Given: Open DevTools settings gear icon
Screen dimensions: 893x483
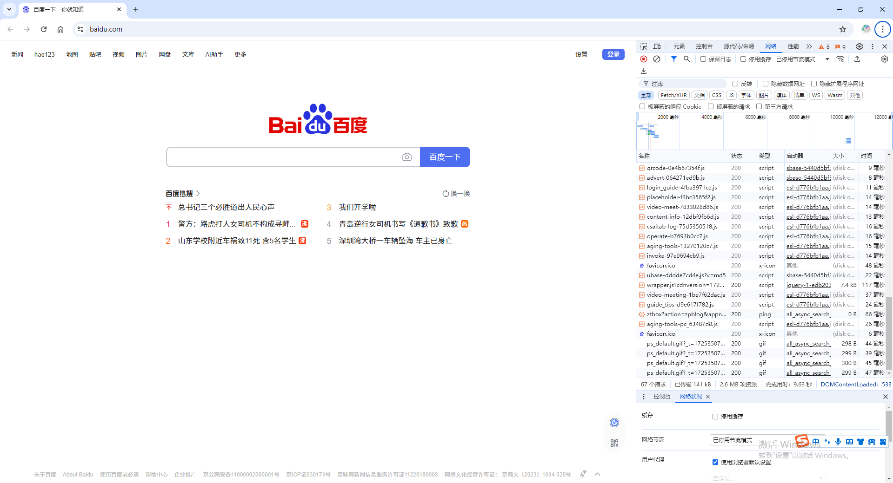Looking at the screenshot, I should (860, 46).
